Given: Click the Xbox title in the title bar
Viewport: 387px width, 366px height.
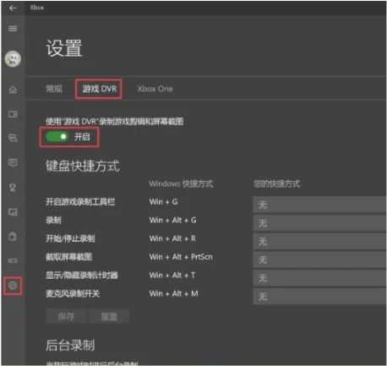Looking at the screenshot, I should point(37,8).
